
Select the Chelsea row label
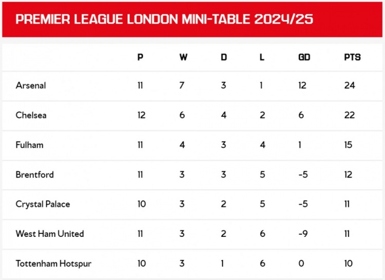[x=31, y=115]
